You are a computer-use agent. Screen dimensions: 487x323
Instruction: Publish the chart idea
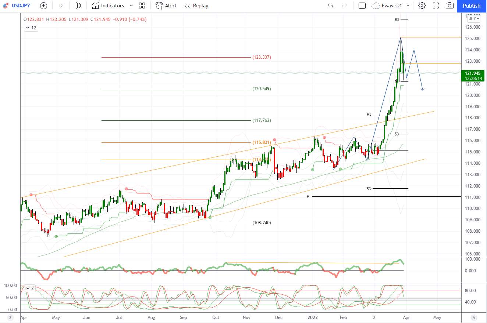pos(472,6)
